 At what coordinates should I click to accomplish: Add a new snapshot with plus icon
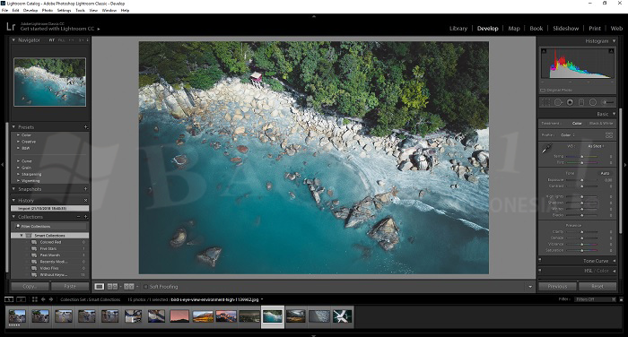pos(86,189)
